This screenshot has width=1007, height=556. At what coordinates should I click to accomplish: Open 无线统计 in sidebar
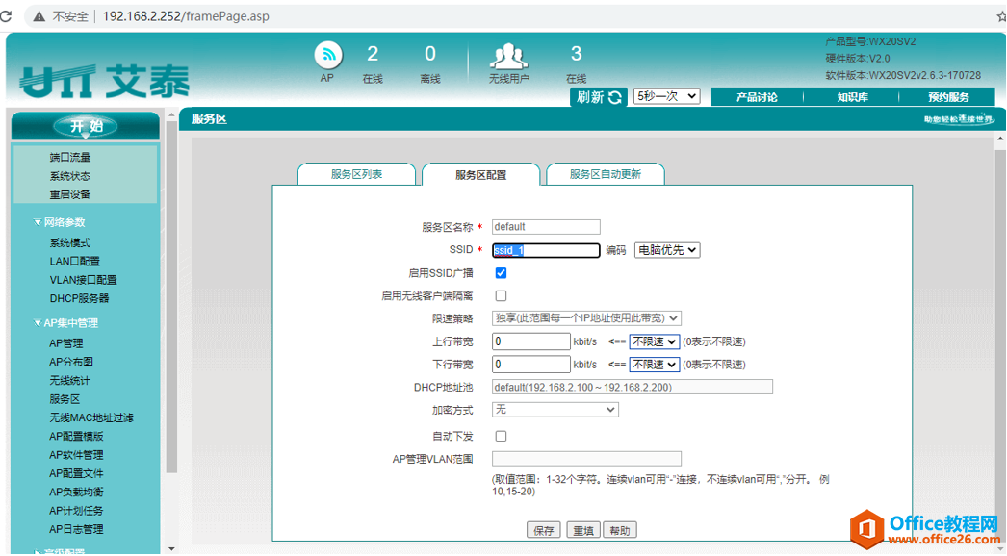coord(70,381)
